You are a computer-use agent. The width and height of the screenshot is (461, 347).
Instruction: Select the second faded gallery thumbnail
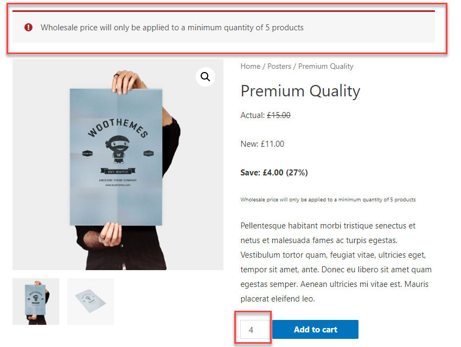tap(91, 302)
